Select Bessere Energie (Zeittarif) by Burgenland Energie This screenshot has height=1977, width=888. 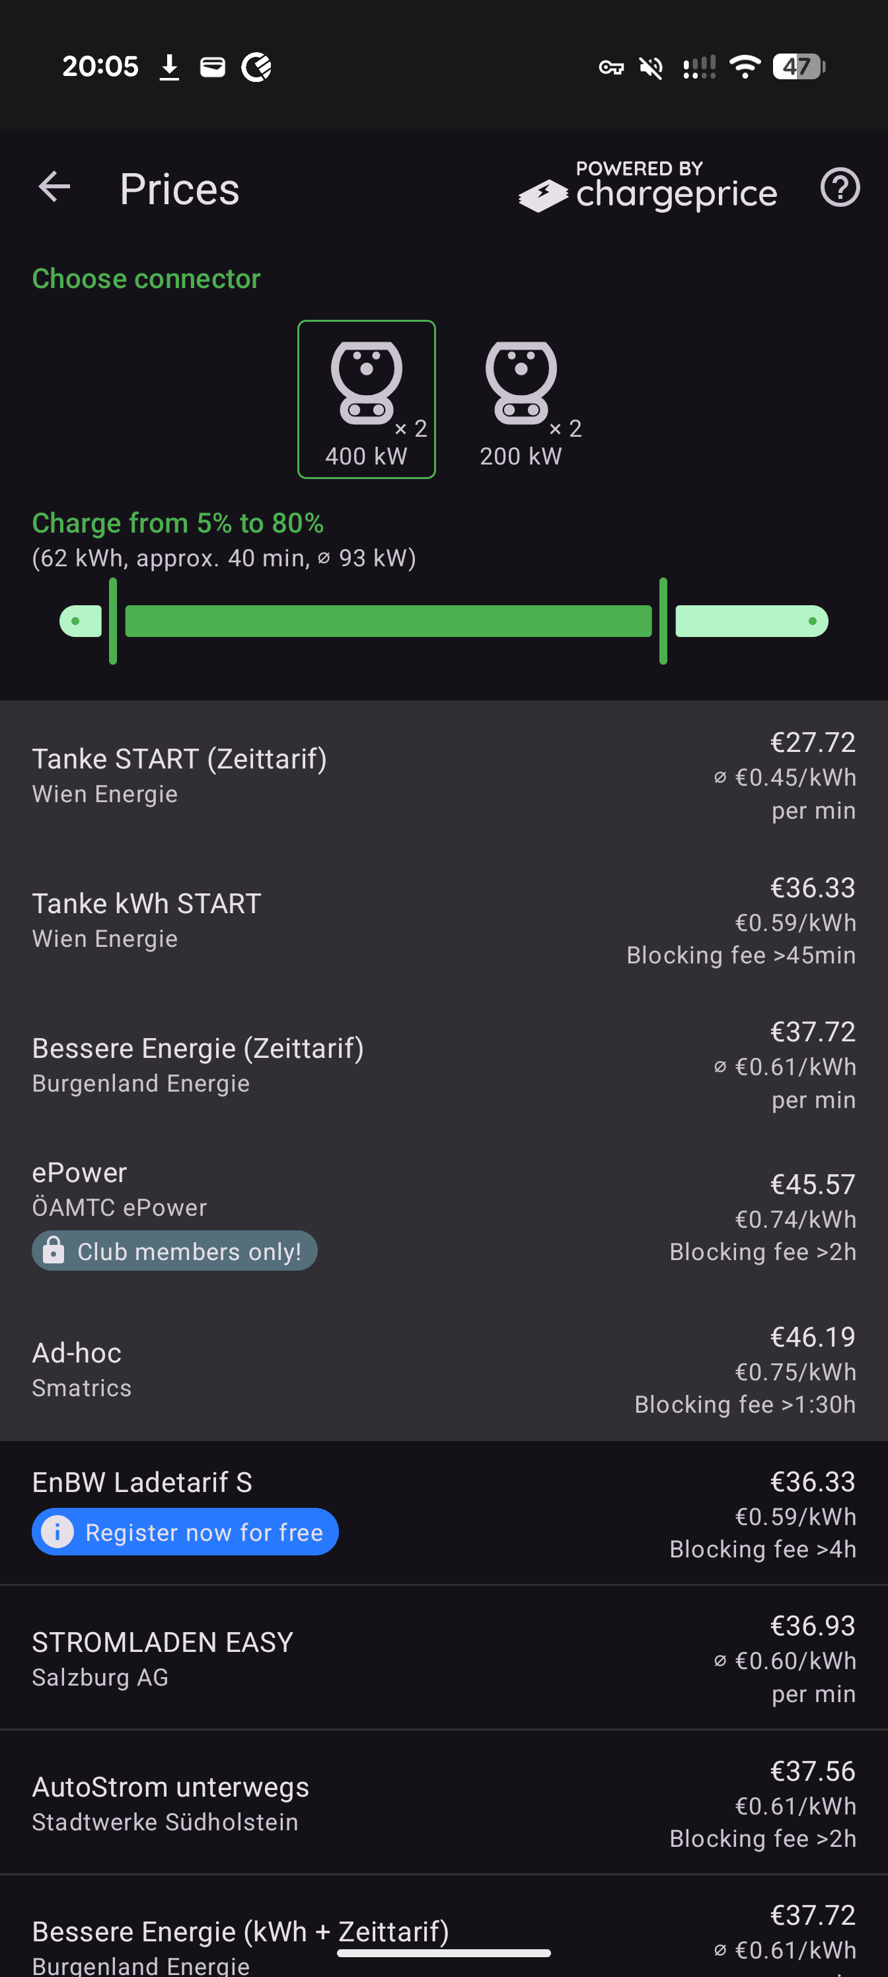pos(443,1065)
